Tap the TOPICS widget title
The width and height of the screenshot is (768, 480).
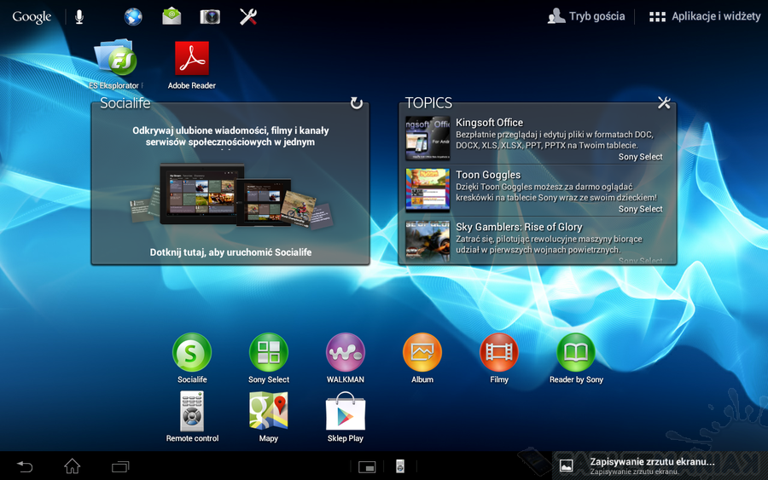428,103
